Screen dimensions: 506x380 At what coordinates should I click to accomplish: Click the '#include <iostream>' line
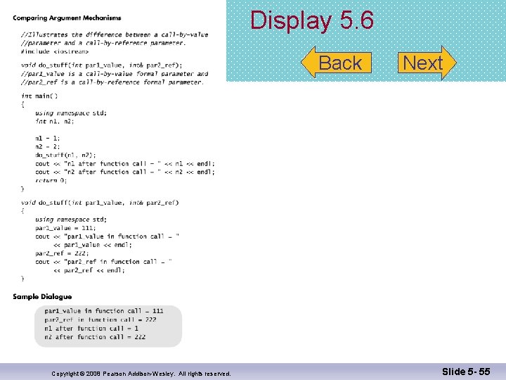(x=55, y=51)
